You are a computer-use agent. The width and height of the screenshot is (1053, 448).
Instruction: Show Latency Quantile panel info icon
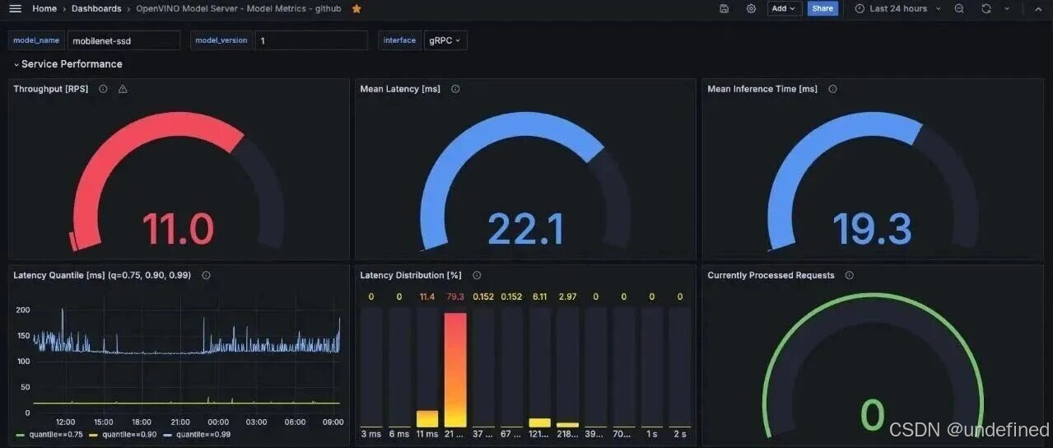[206, 275]
